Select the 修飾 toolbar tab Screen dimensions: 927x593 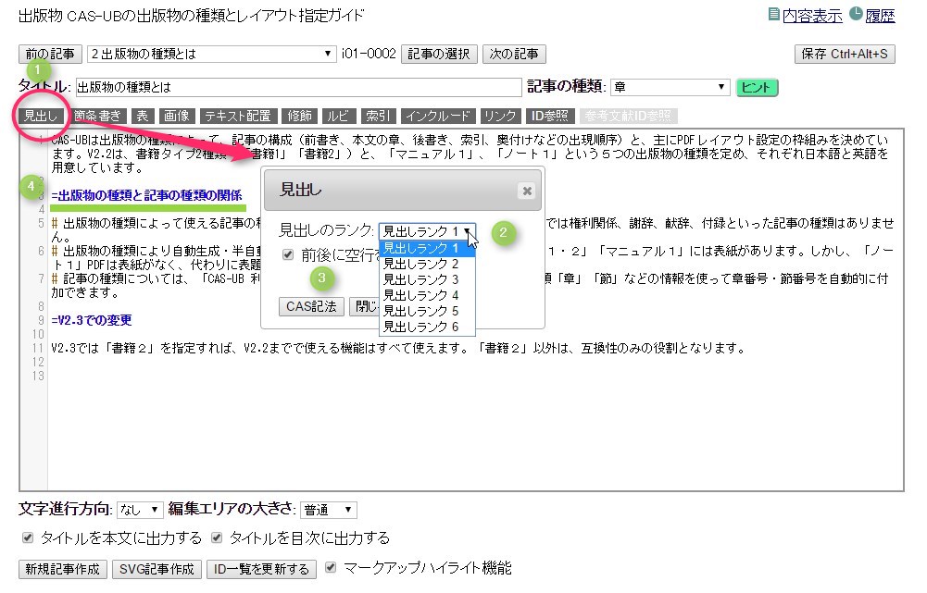pyautogui.click(x=299, y=116)
